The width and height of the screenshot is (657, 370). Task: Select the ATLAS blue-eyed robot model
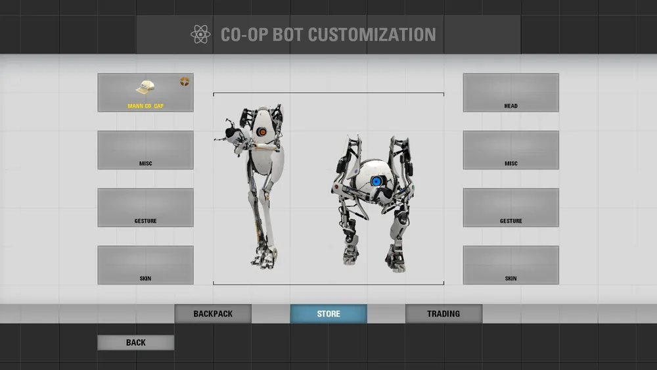tap(374, 203)
